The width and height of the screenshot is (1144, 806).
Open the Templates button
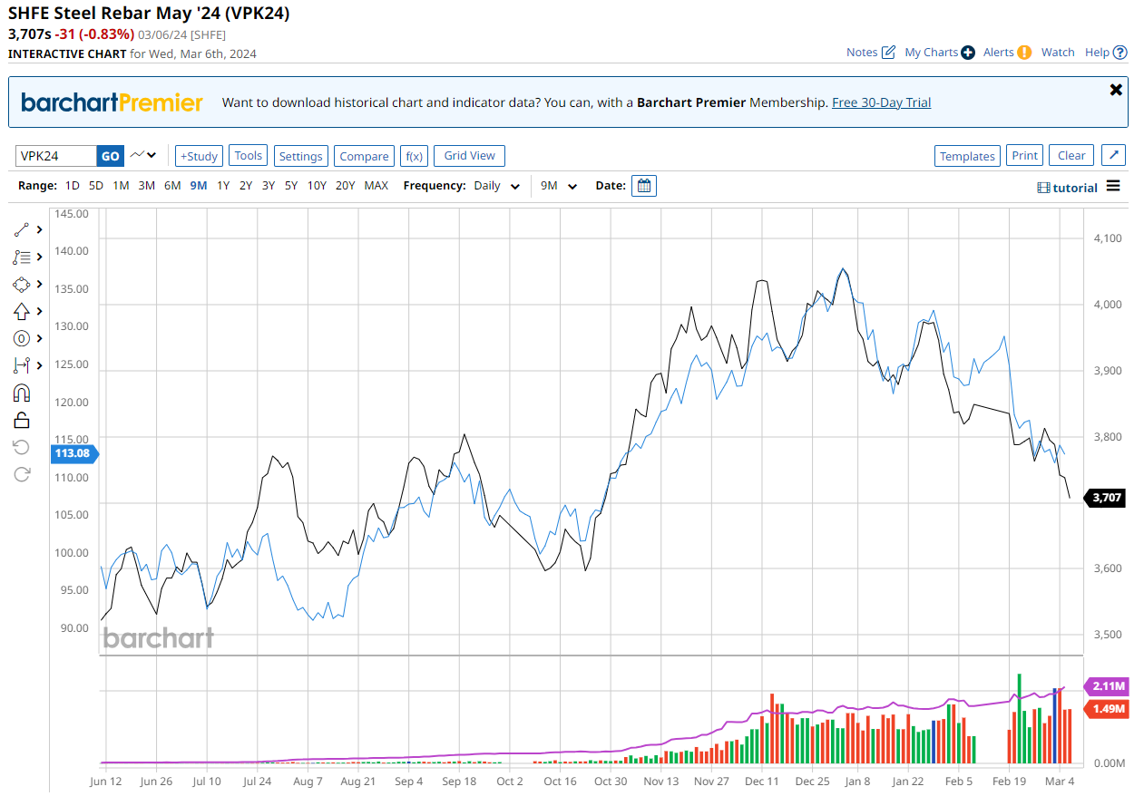[x=967, y=156]
